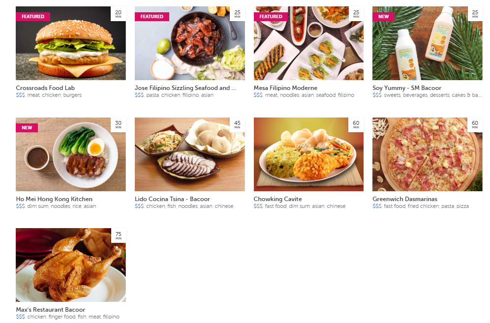Click the FEATURED badge on Jose Filipino card
Image resolution: width=490 pixels, height=323 pixels.
coord(152,17)
